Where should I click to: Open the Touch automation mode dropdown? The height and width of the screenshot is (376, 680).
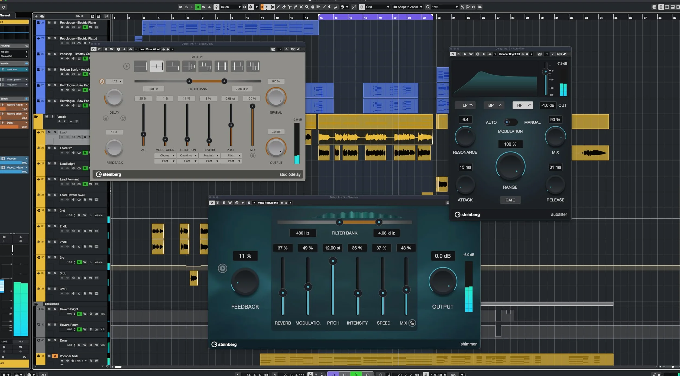230,7
